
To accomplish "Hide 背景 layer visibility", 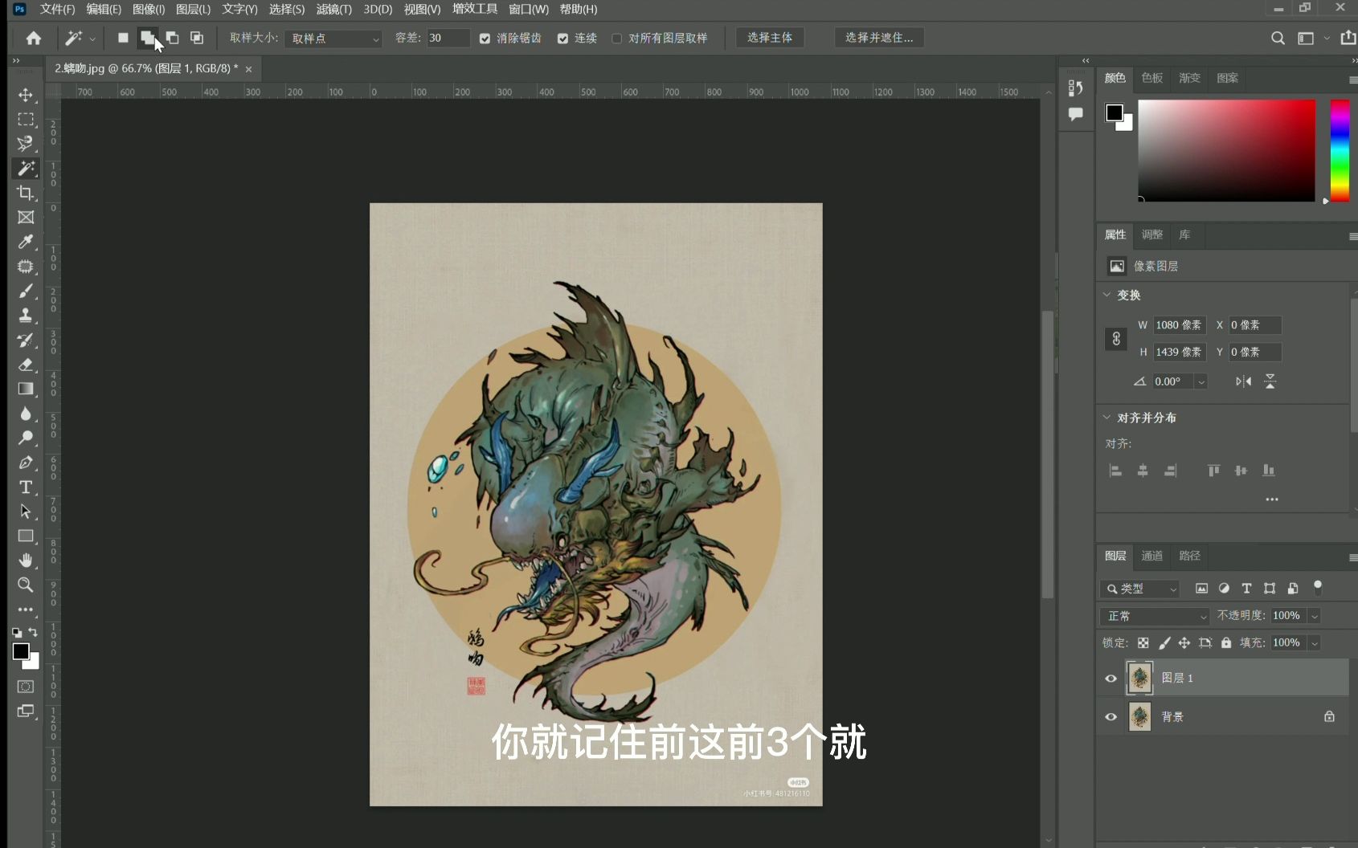I will [x=1111, y=717].
